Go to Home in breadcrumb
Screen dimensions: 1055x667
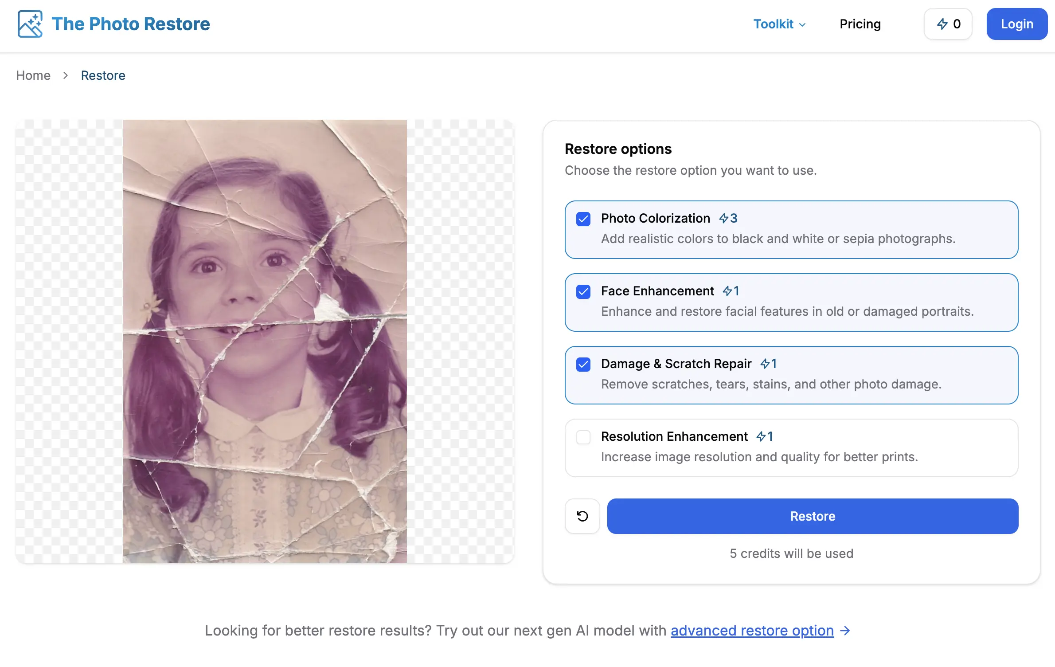pos(33,75)
